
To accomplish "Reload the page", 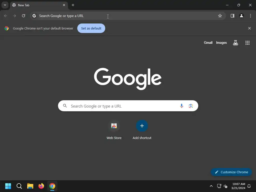I will (23, 16).
